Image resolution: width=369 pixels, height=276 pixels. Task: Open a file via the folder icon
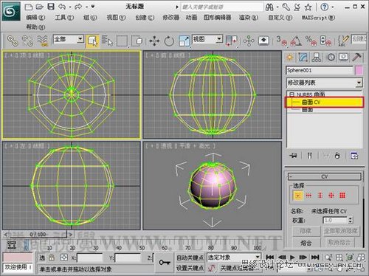click(40, 7)
